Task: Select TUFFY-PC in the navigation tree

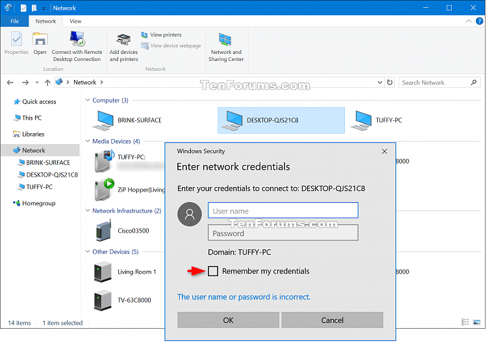Action: click(36, 186)
